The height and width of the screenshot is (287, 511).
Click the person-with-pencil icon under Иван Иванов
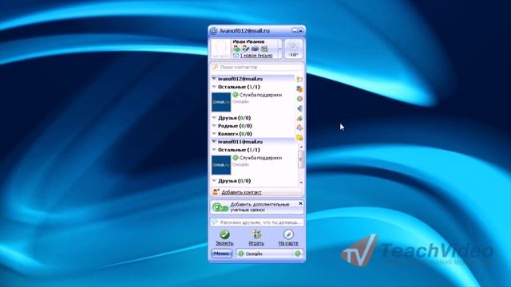tap(245, 49)
